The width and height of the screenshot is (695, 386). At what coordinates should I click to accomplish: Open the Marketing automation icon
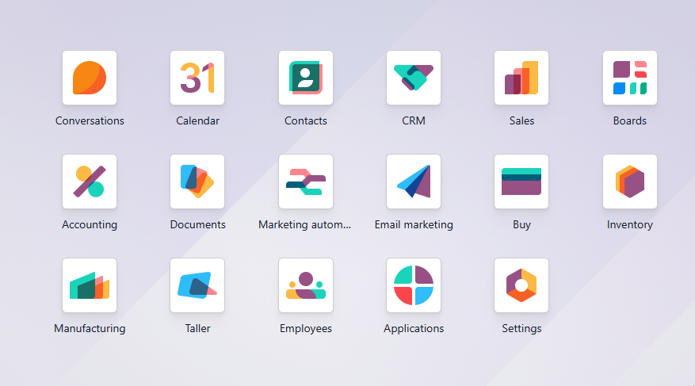[306, 182]
